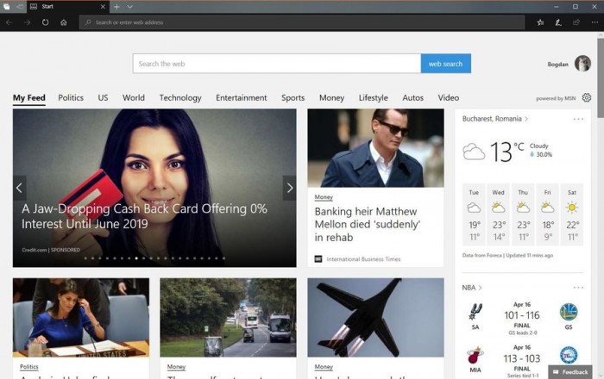Open the Share icon in toolbar
This screenshot has width=604, height=379.
pyautogui.click(x=576, y=22)
